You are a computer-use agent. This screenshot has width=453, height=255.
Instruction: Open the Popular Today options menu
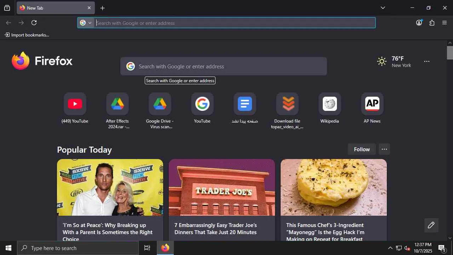coord(384,149)
